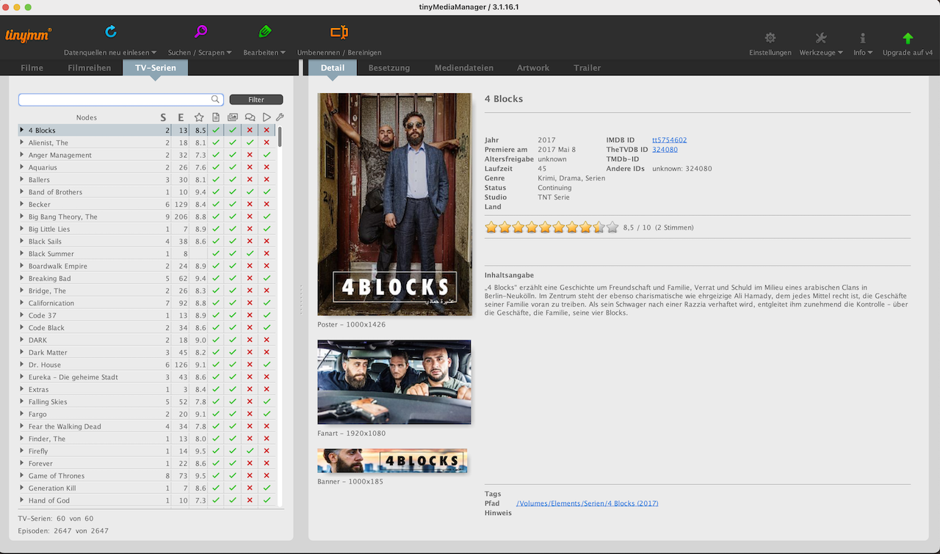Click the 4 Blocks banner thumbnail
The image size is (940, 554).
coord(392,461)
